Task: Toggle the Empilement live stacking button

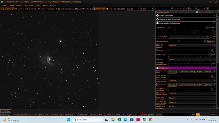Action: [x=100, y=9]
